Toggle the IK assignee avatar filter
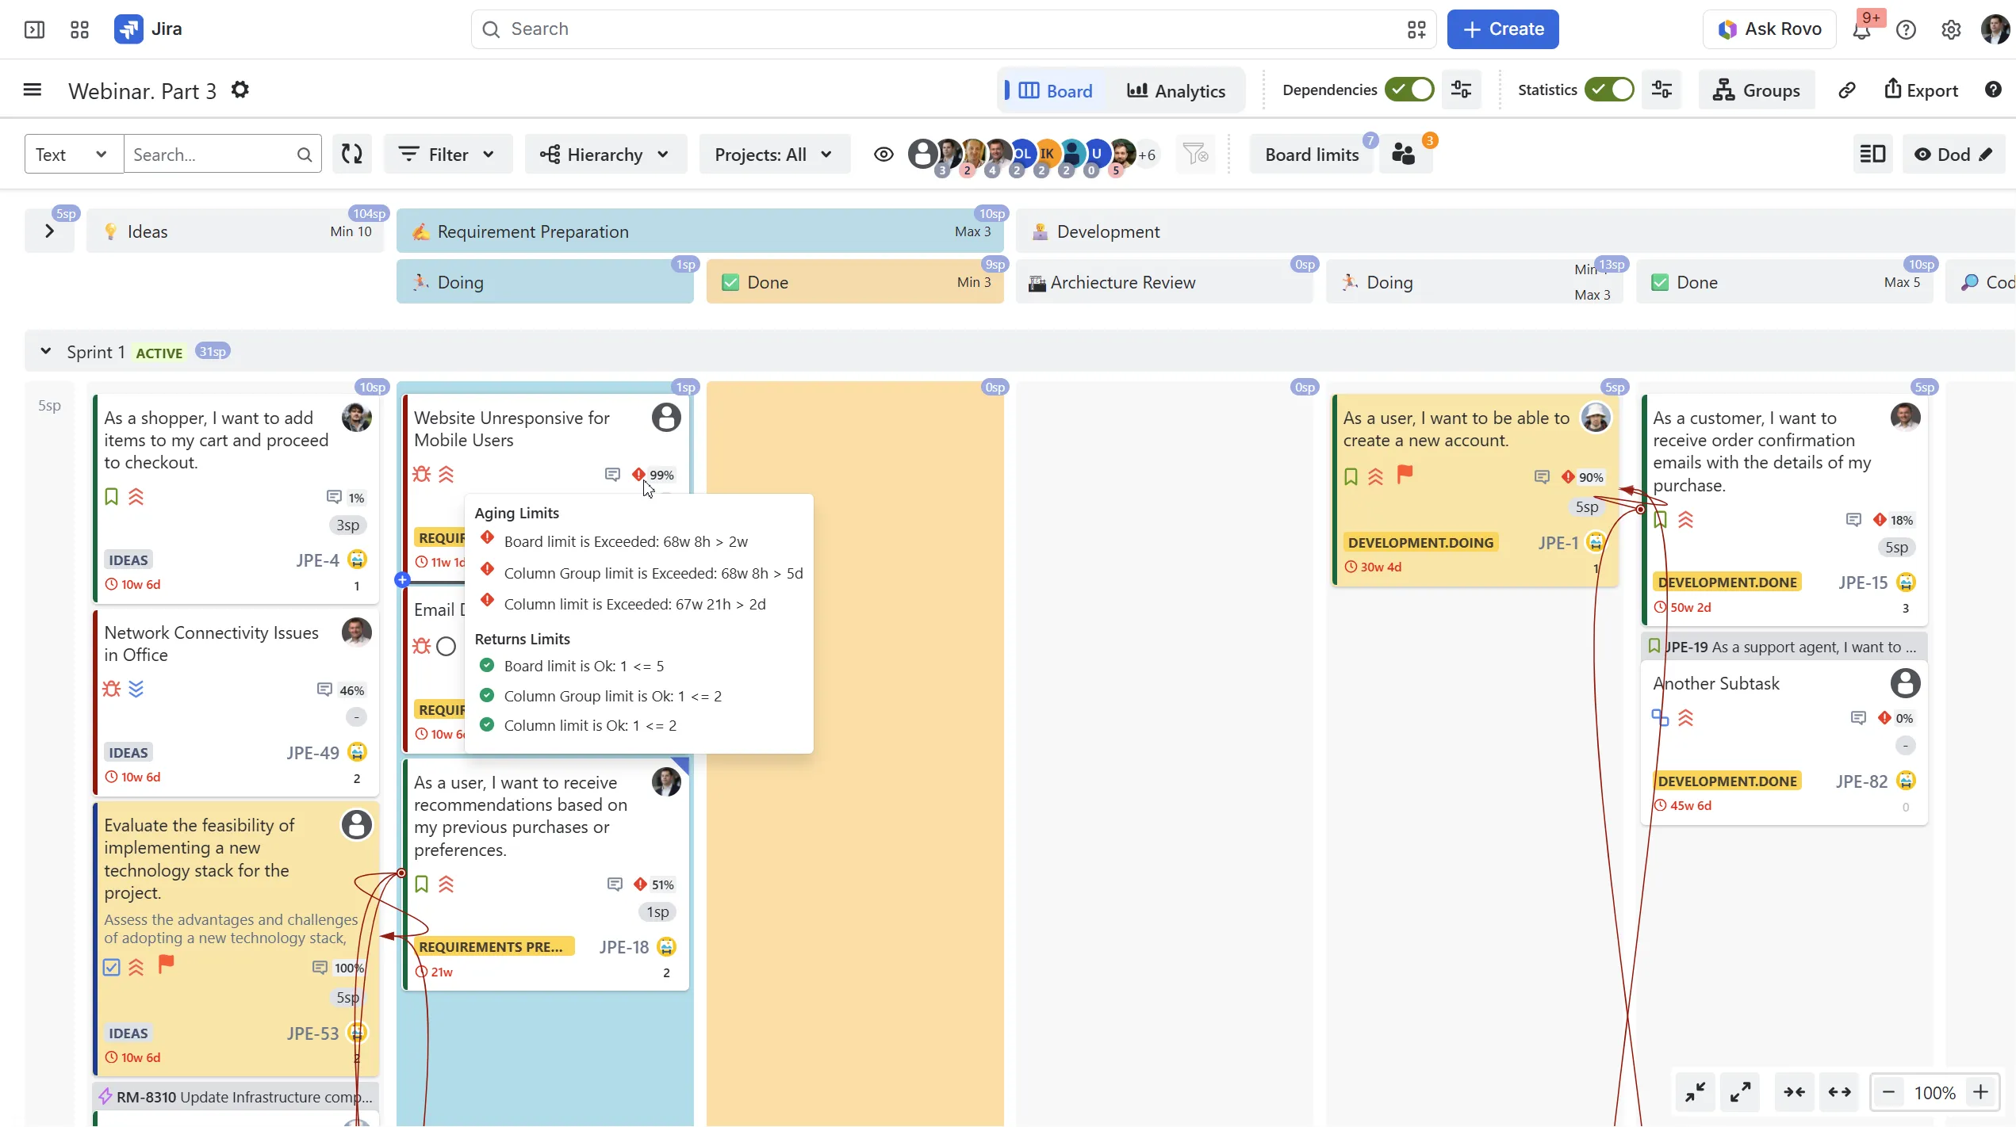This screenshot has width=2016, height=1127. pyautogui.click(x=1047, y=153)
